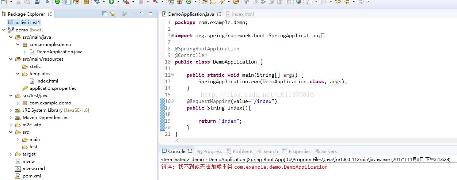Image resolution: width=457 pixels, height=180 pixels.
Task: Open the Progress view tab
Action: tap(209, 151)
